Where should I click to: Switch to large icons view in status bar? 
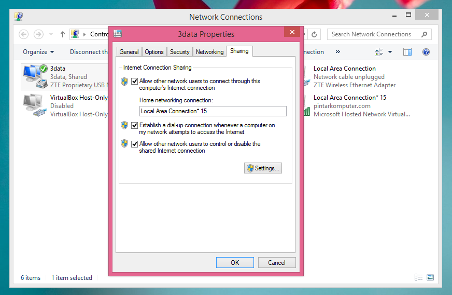[x=430, y=277]
